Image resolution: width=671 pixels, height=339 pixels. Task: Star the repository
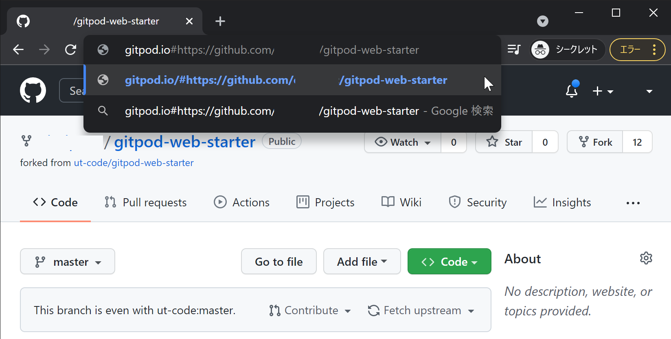[x=504, y=142]
